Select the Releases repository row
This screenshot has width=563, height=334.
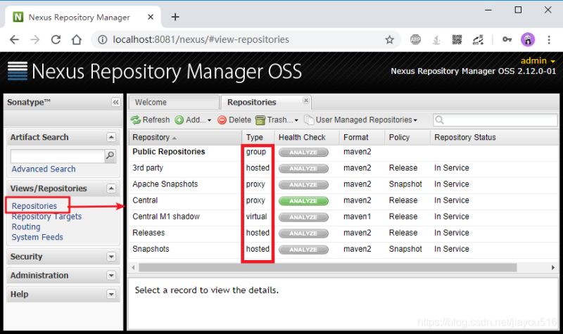(x=343, y=233)
